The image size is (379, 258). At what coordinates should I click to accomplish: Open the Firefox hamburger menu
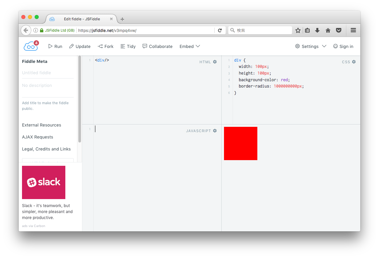pyautogui.click(x=353, y=30)
